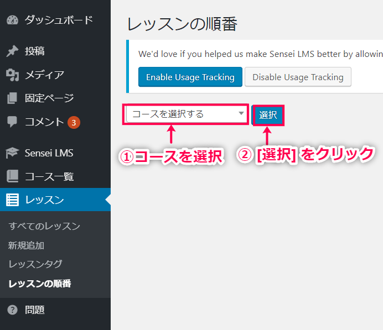Click the pushpin icon for 投稿
Screen dimensions: 383x330
(12, 51)
